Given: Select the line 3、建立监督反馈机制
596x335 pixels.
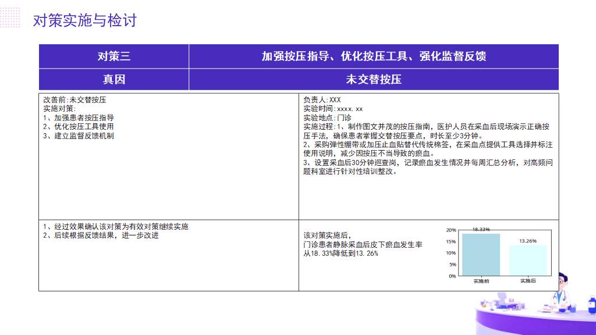Looking at the screenshot, I should (x=79, y=136).
